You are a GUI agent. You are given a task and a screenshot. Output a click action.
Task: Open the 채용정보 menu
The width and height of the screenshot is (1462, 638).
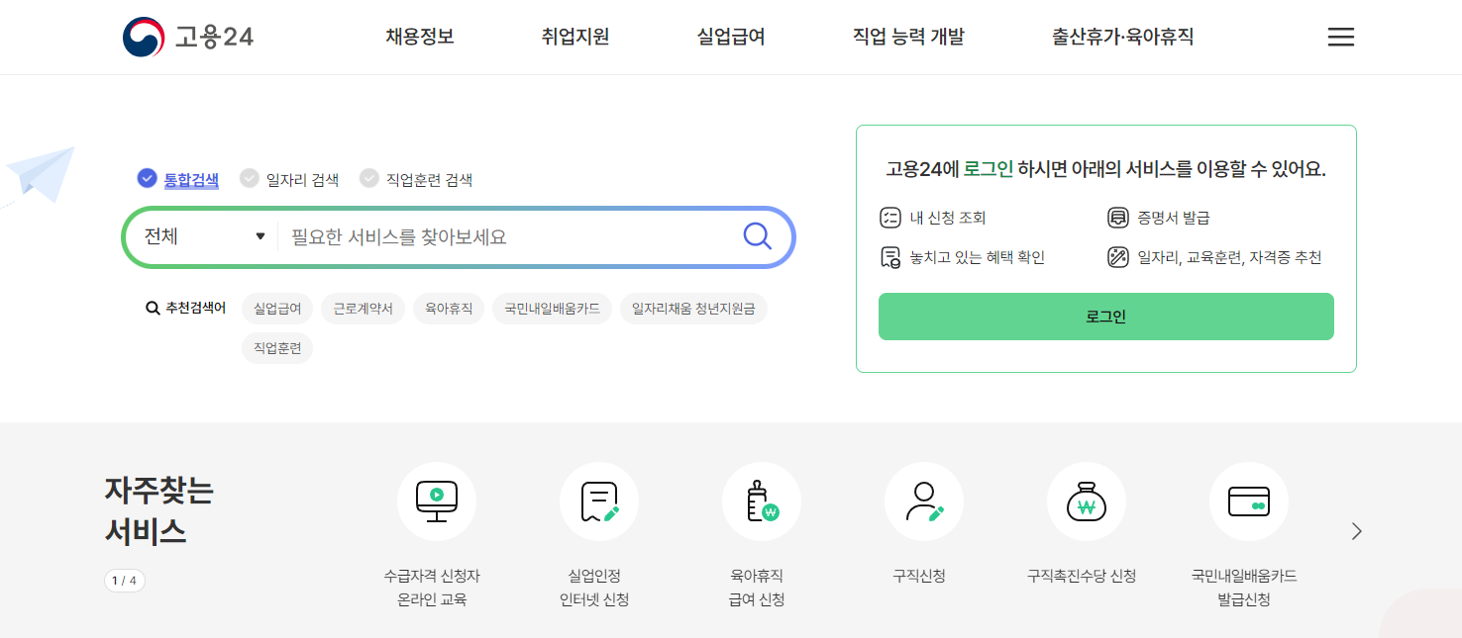pos(417,37)
